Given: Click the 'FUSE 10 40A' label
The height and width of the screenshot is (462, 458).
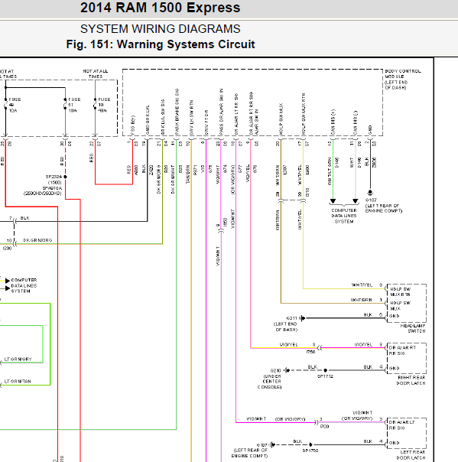Looking at the screenshot, I should tap(104, 105).
